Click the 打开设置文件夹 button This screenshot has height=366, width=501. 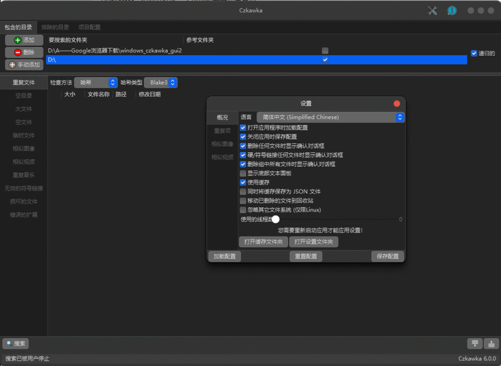(x=314, y=242)
